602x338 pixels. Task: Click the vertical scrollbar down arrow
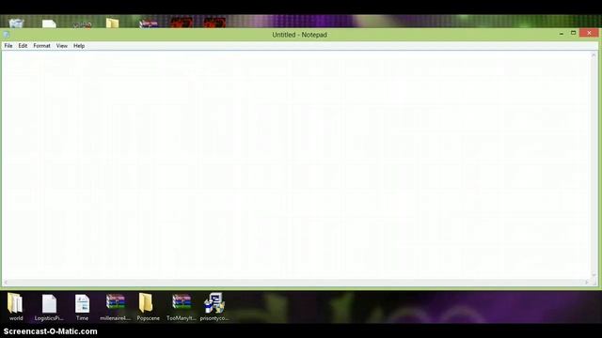(x=594, y=275)
